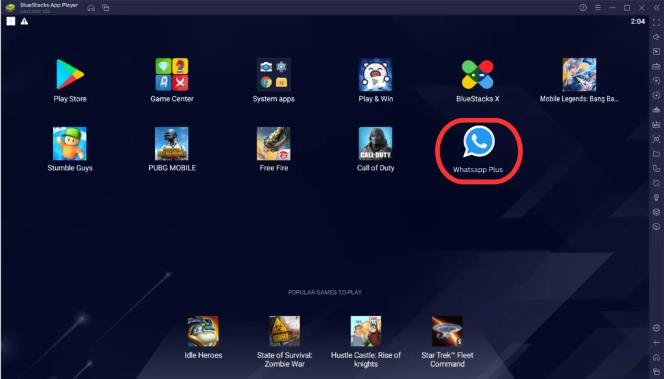Select Idle Heroes from popular games

point(203,332)
